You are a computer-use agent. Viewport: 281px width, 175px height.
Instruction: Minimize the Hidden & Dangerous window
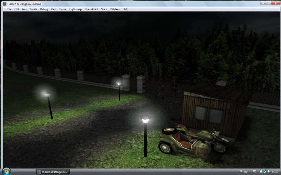coord(263,3)
